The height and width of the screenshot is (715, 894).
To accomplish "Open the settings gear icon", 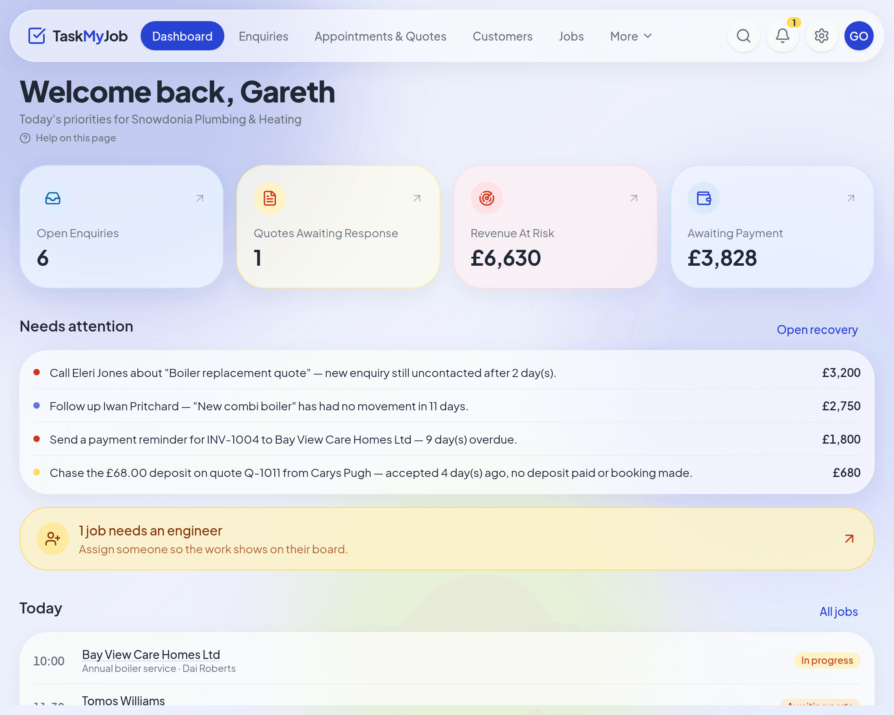I will [821, 36].
